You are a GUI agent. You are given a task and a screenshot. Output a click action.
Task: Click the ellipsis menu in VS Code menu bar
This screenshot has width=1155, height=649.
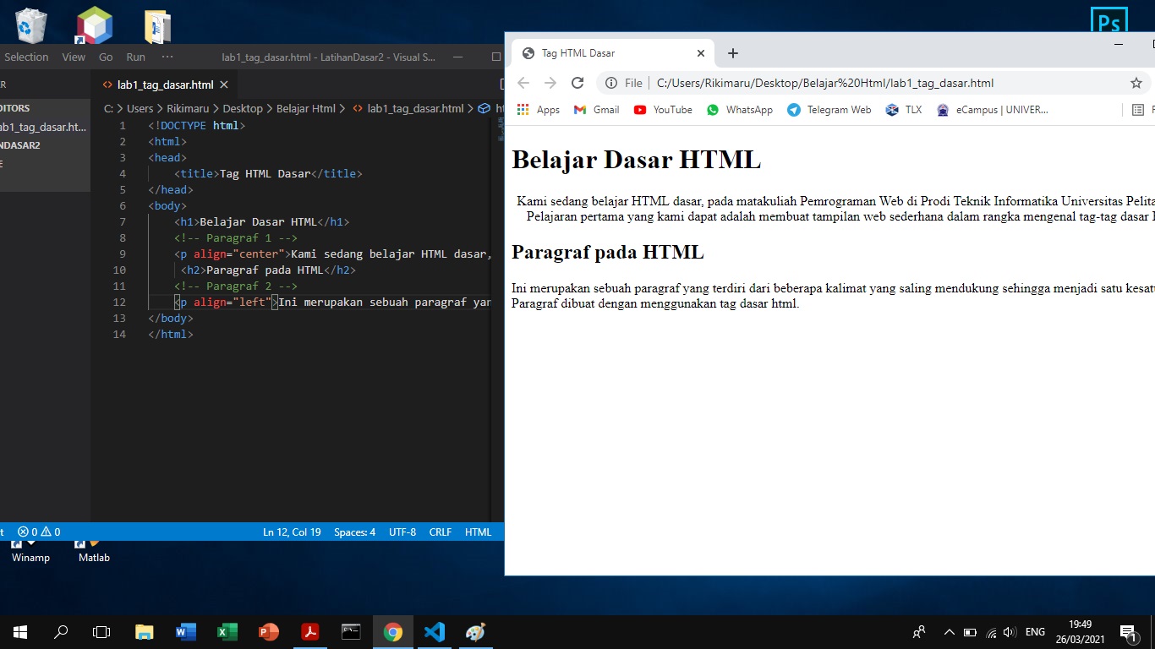pyautogui.click(x=167, y=57)
